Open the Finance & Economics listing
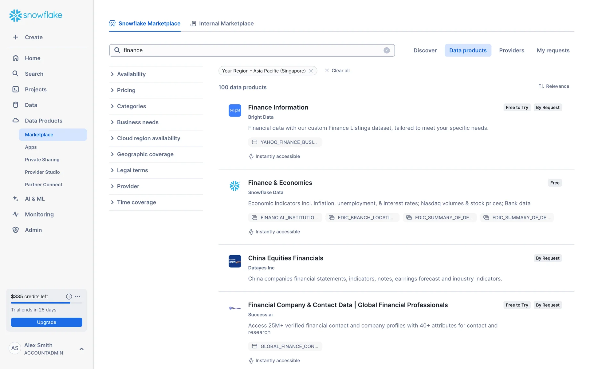 tap(280, 183)
